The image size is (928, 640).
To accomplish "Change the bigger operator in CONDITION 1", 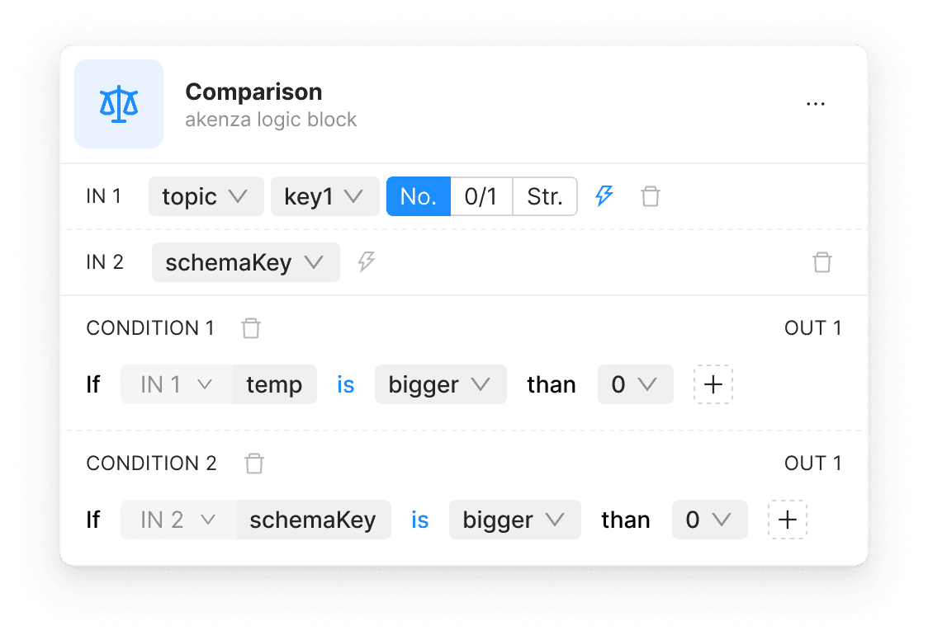I will [x=440, y=384].
